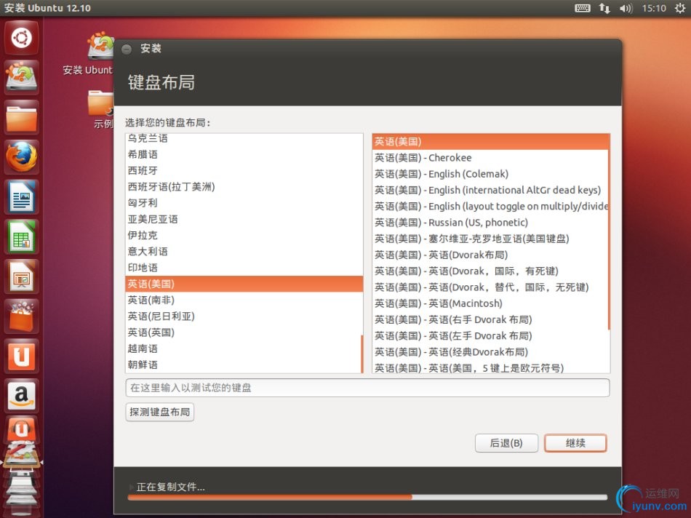This screenshot has width=691, height=518.
Task: Open Ubuntu One icon in the dock
Action: [x=22, y=356]
